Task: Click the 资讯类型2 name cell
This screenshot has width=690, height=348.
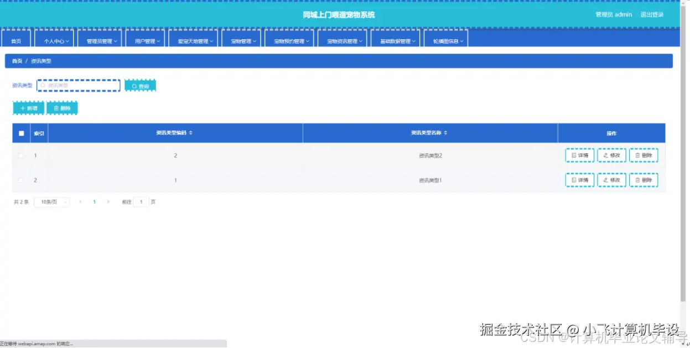Action: point(430,155)
